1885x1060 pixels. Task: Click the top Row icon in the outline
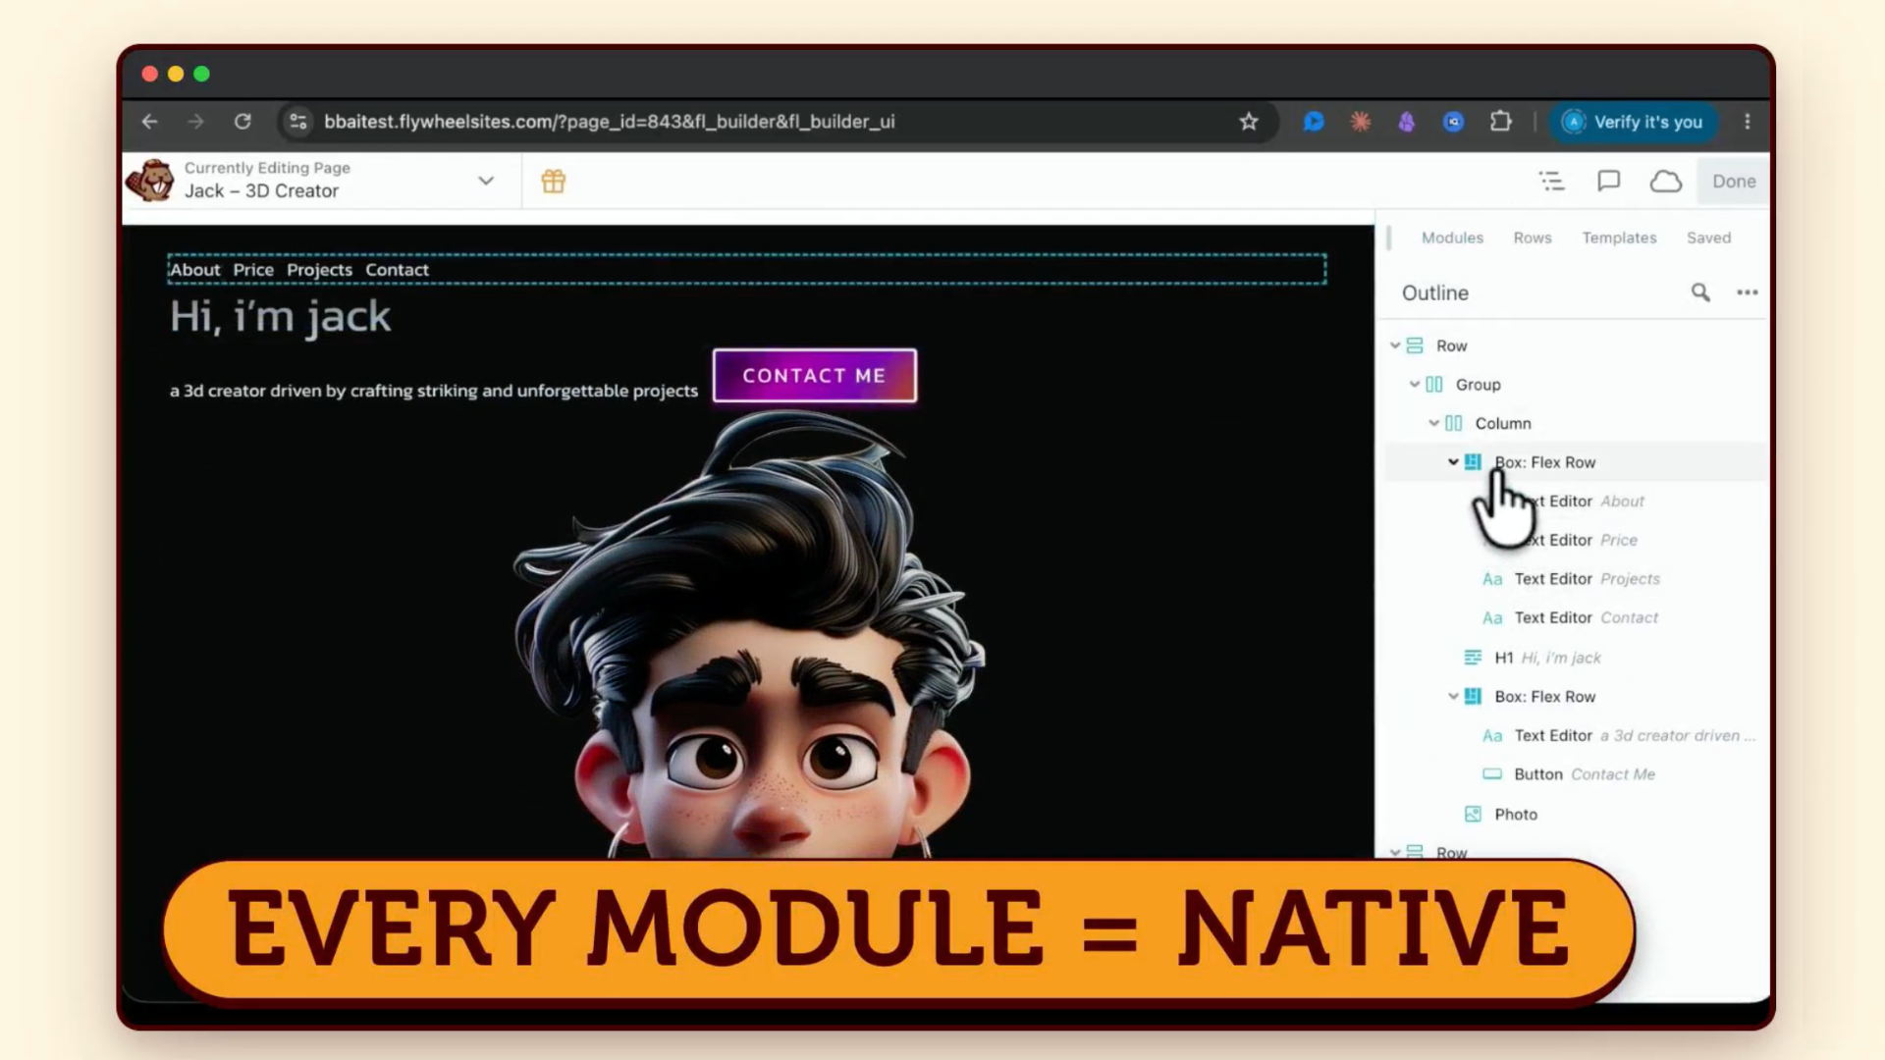point(1415,345)
